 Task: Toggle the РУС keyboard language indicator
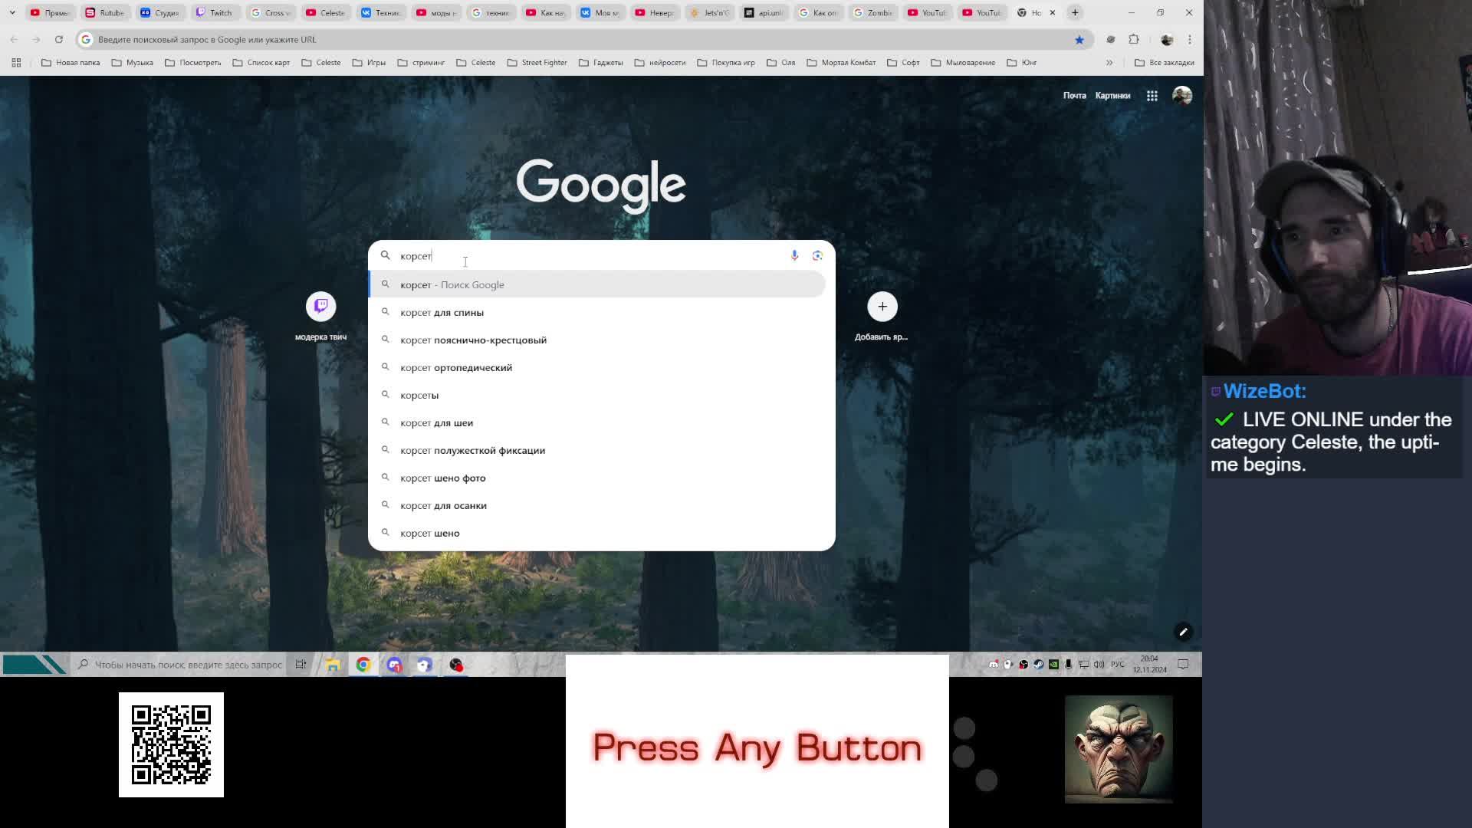[1118, 665]
